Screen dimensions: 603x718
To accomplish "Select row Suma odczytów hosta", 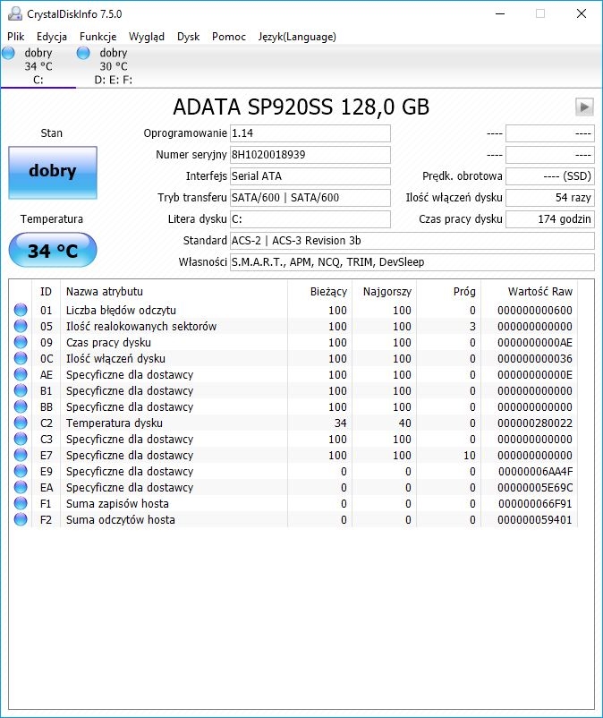I will [293, 519].
